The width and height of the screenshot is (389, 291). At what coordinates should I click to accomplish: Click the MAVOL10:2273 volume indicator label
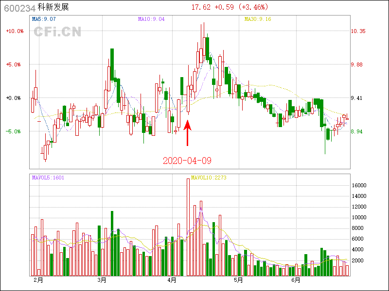pos(209,178)
